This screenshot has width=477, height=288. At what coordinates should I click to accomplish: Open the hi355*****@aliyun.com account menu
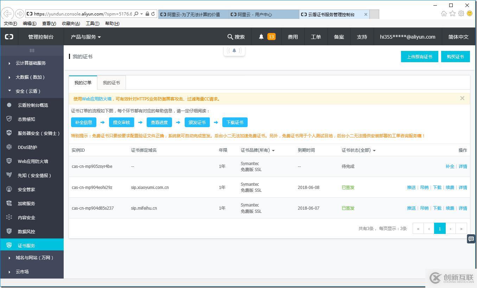[408, 37]
